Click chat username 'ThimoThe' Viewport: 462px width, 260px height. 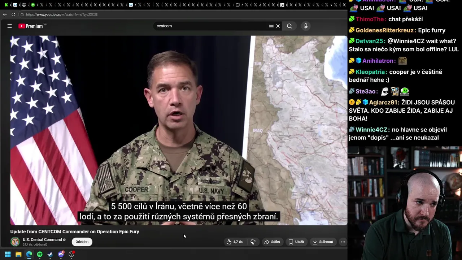[x=371, y=19]
